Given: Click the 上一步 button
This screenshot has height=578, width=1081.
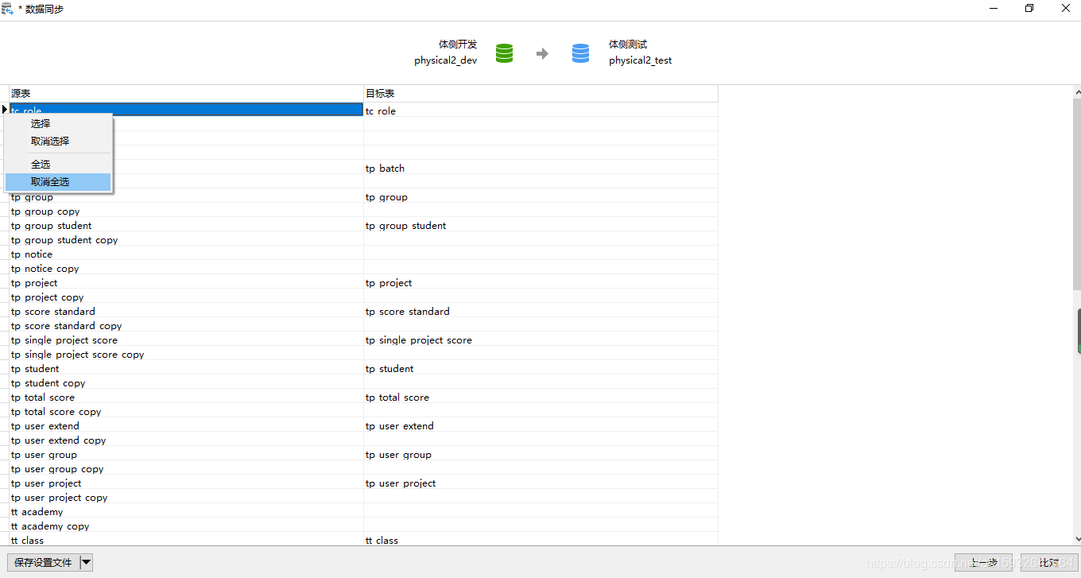Looking at the screenshot, I should pyautogui.click(x=983, y=563).
